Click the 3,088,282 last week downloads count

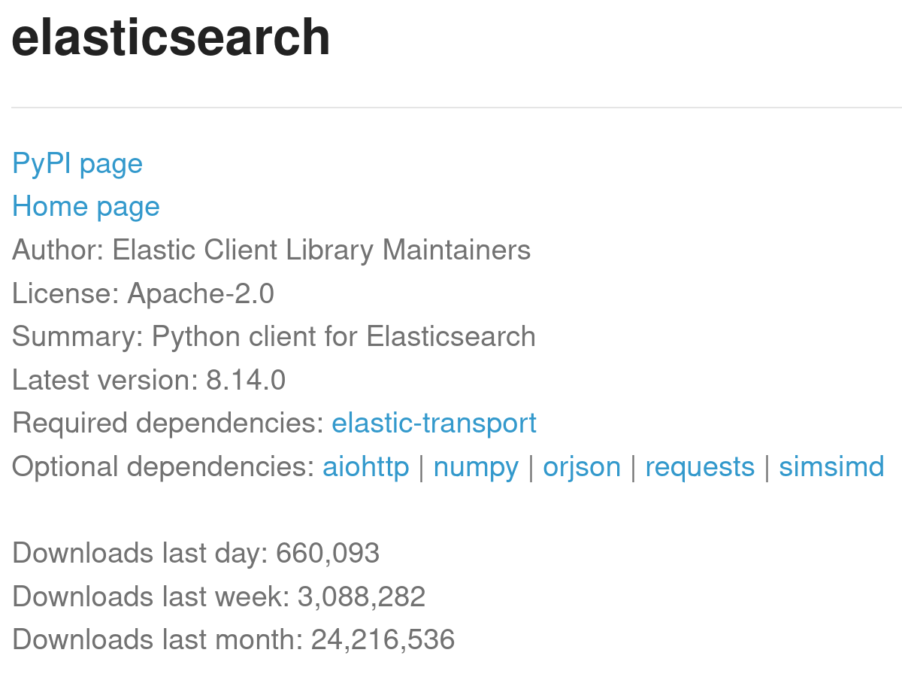click(362, 597)
